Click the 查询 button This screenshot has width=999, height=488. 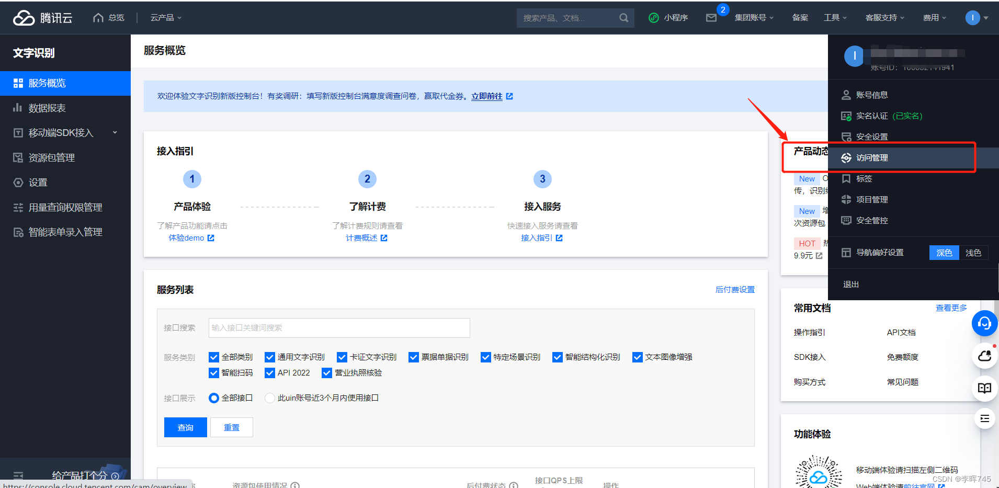click(x=186, y=427)
